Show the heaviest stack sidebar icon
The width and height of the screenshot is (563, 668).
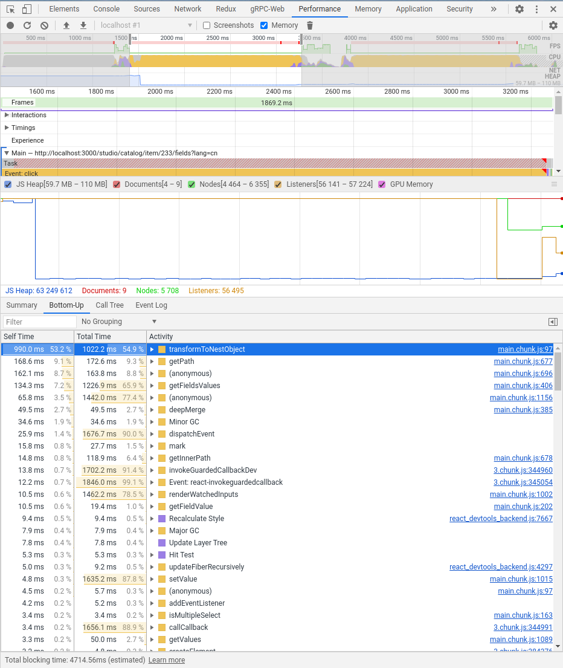(553, 322)
